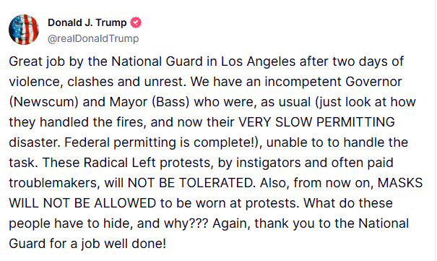Click the phrase 'NOT BE TOLERATED'
This screenshot has height=261, width=437.
point(190,183)
